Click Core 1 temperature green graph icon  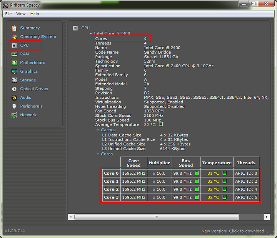224,181
